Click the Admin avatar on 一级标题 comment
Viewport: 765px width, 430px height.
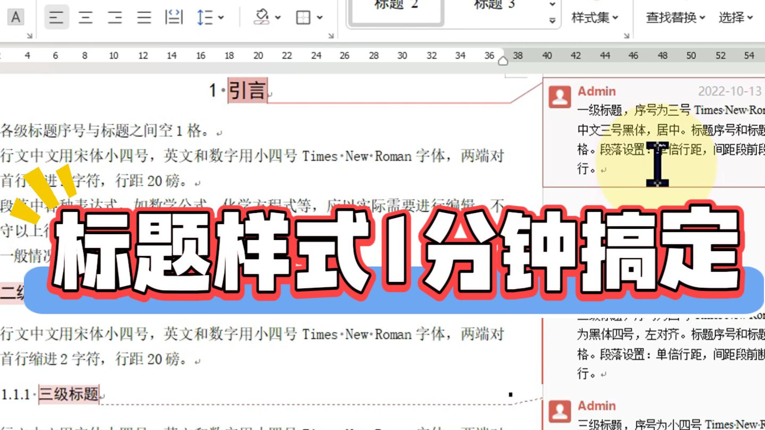(x=559, y=96)
